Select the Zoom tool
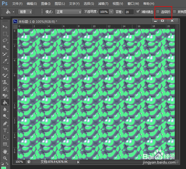The image size is (186, 169). coord(5,158)
